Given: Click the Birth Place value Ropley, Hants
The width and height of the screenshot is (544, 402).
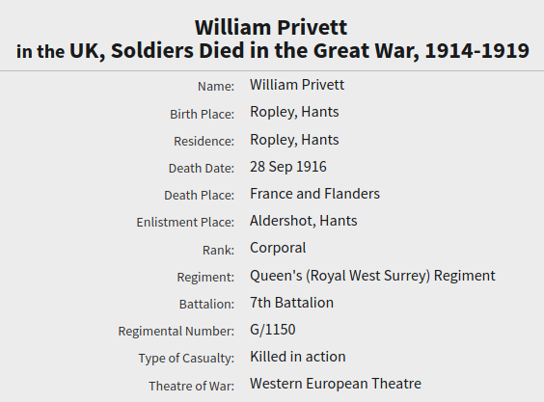Looking at the screenshot, I should pos(294,113).
